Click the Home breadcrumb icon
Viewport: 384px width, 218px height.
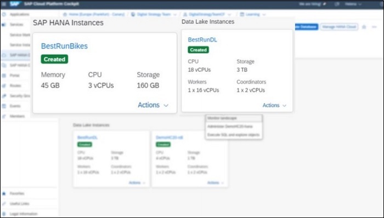(x=65, y=14)
